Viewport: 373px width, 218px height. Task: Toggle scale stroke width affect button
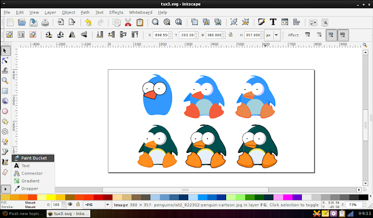pos(308,35)
